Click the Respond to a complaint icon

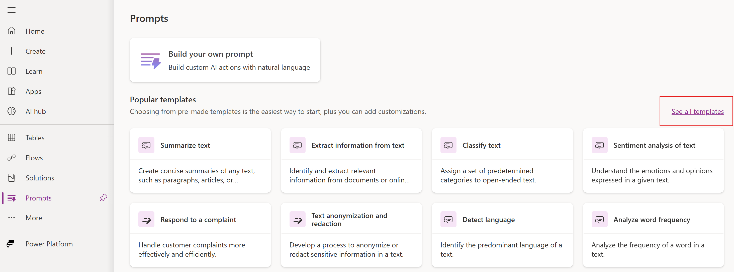tap(146, 219)
